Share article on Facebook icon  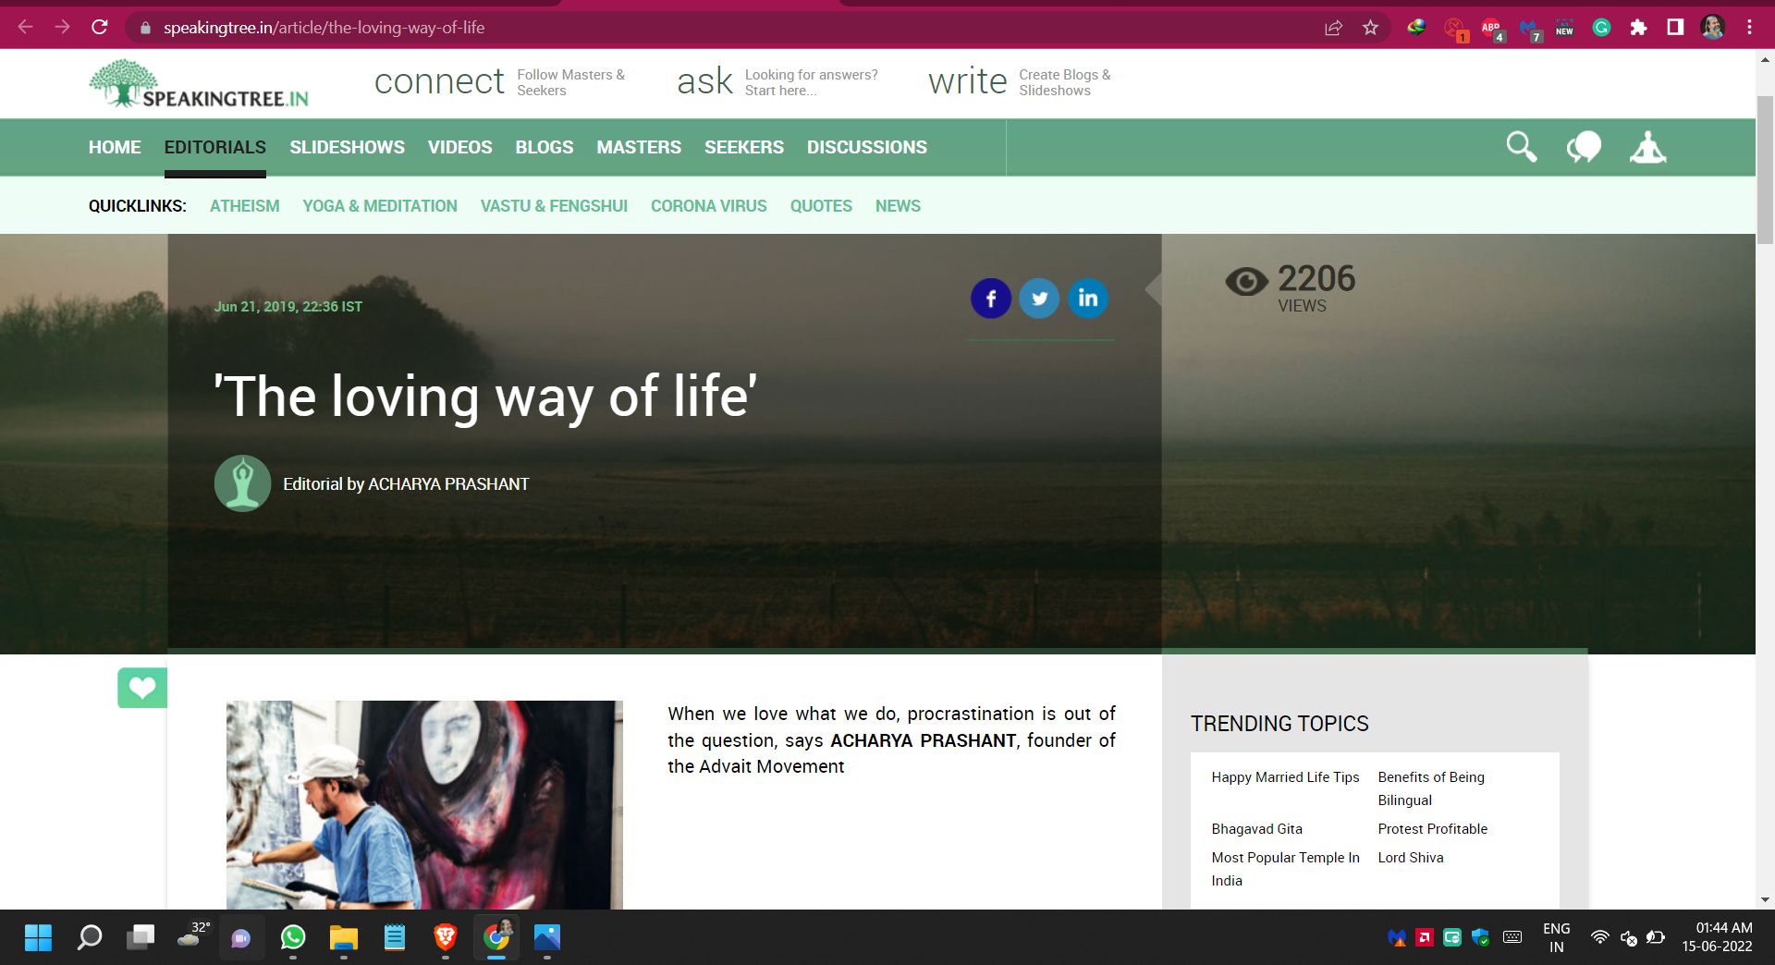pos(990,299)
